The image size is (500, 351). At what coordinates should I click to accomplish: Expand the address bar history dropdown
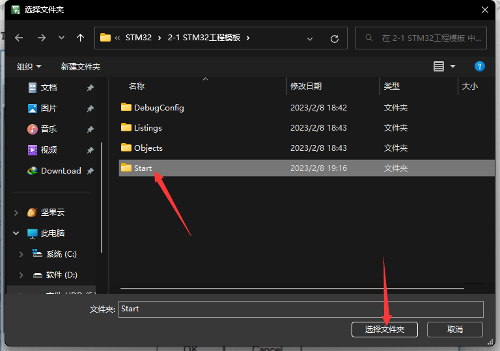pyautogui.click(x=311, y=38)
